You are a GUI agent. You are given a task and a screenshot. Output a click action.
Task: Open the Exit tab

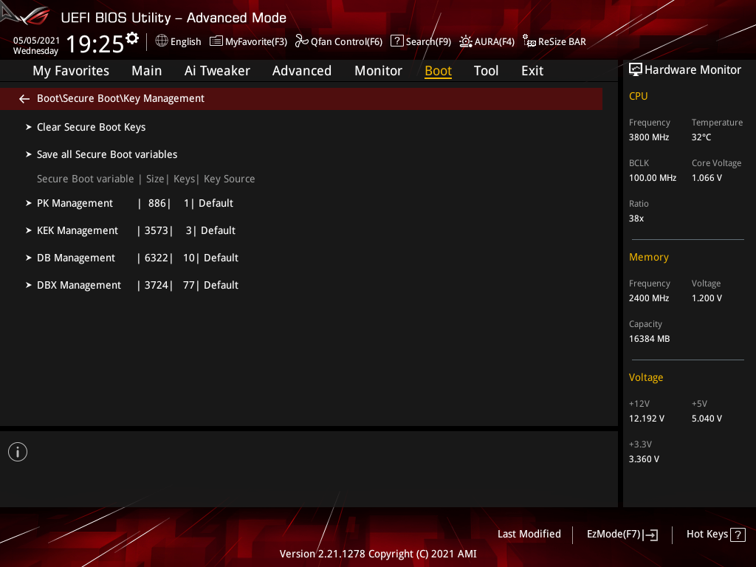pyautogui.click(x=532, y=71)
